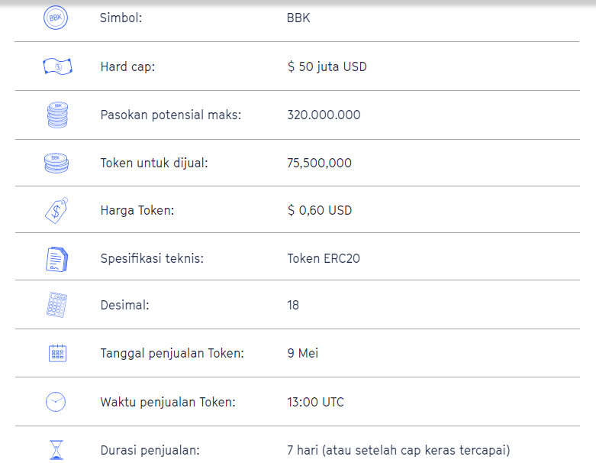Click the 'Simbol:' label text
The width and height of the screenshot is (596, 463).
click(x=121, y=18)
